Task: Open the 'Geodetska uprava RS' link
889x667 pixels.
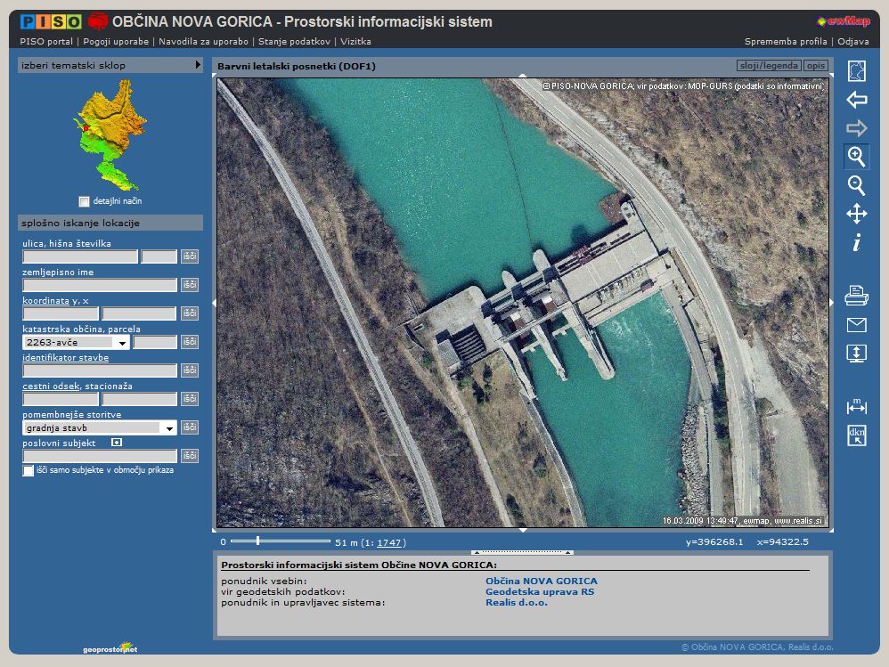Action: pos(540,591)
